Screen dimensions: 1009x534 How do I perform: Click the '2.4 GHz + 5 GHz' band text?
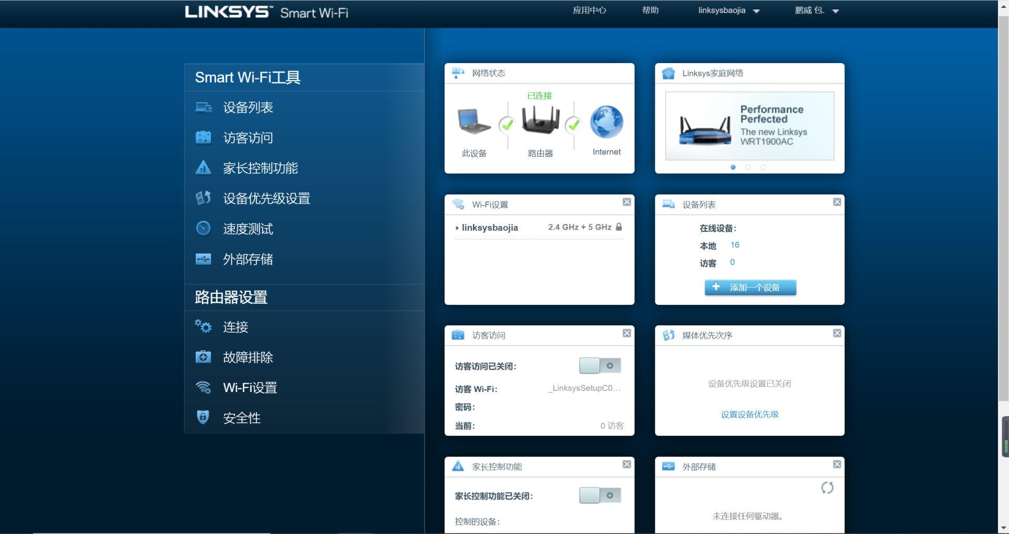point(580,227)
